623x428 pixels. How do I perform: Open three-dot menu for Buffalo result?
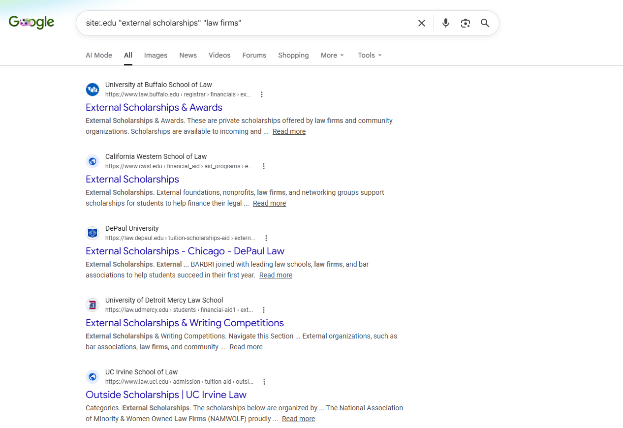click(262, 94)
